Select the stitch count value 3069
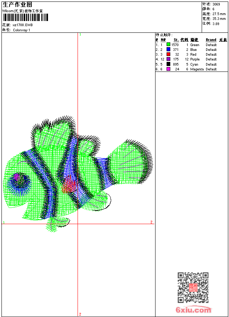 (x=216, y=4)
